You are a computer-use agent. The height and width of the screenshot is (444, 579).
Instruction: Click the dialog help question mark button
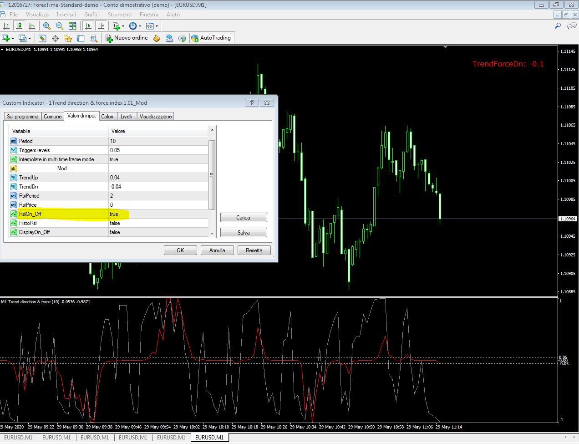pos(252,102)
